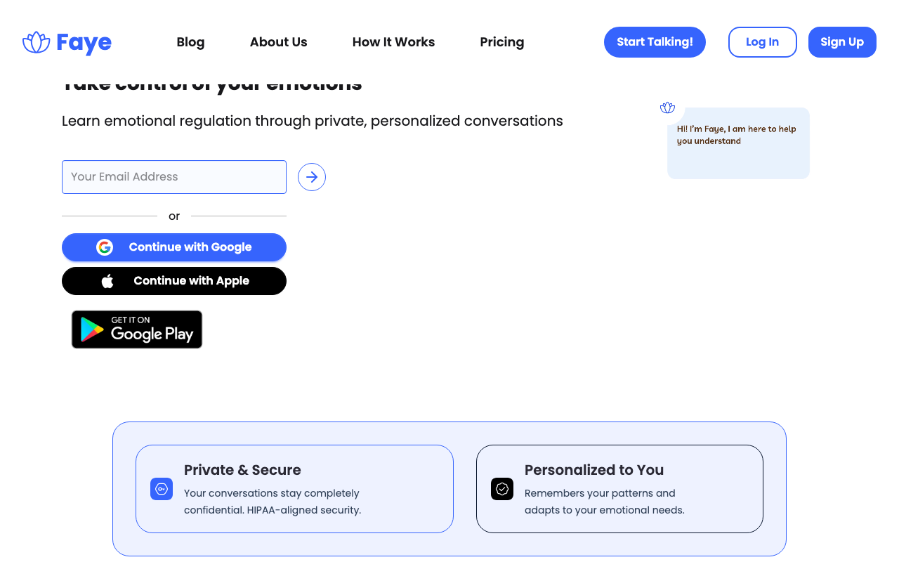The height and width of the screenshot is (562, 899).
Task: Choose Continue with Google
Action: [190, 247]
